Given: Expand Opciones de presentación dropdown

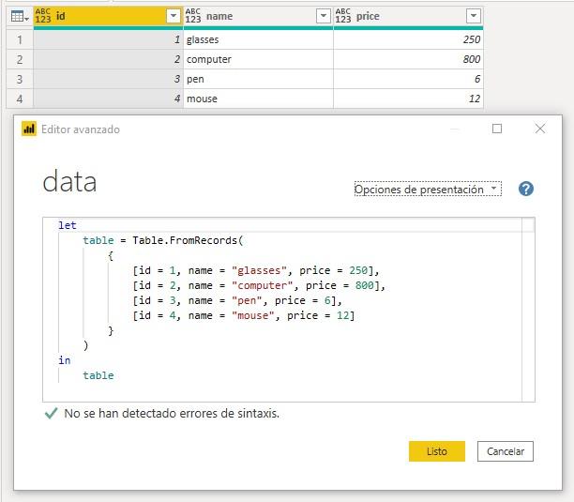Looking at the screenshot, I should [428, 189].
